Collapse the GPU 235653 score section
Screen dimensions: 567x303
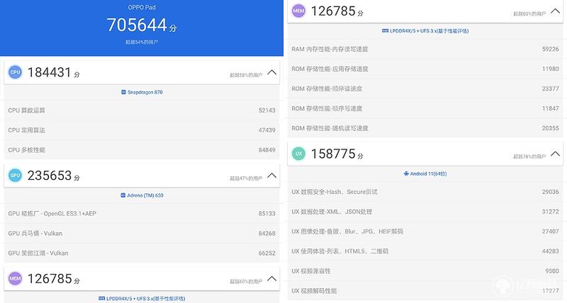pos(271,176)
